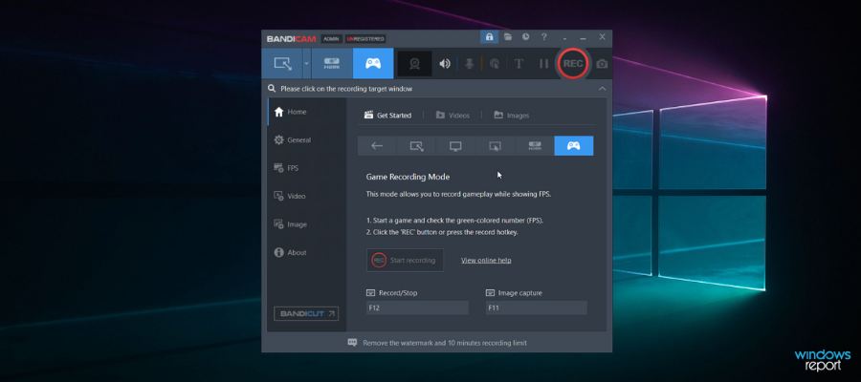Select screen rectangle recording mode in top toolbar

282,64
